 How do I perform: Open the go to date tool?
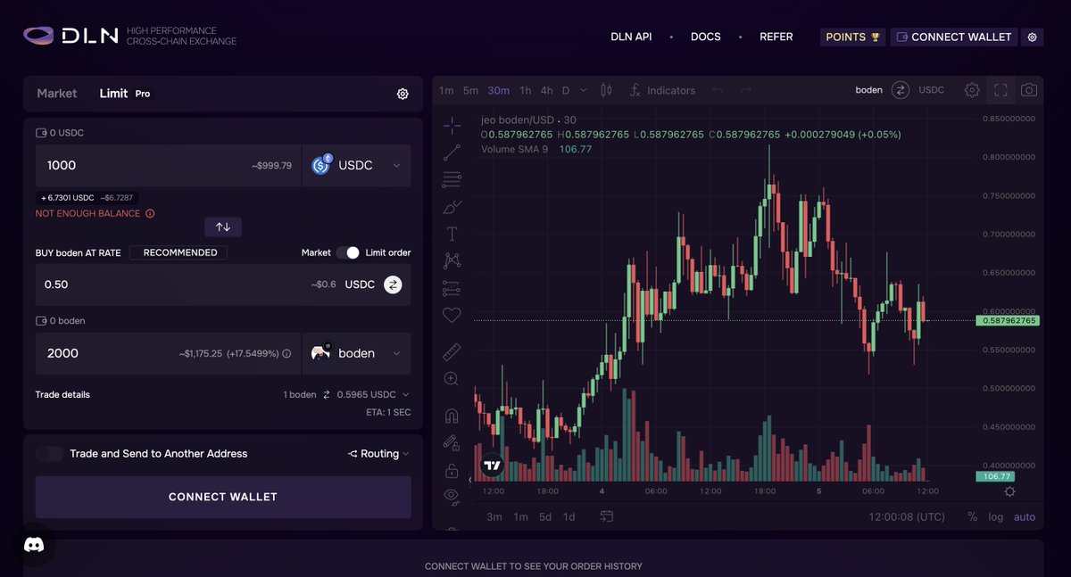coord(607,516)
